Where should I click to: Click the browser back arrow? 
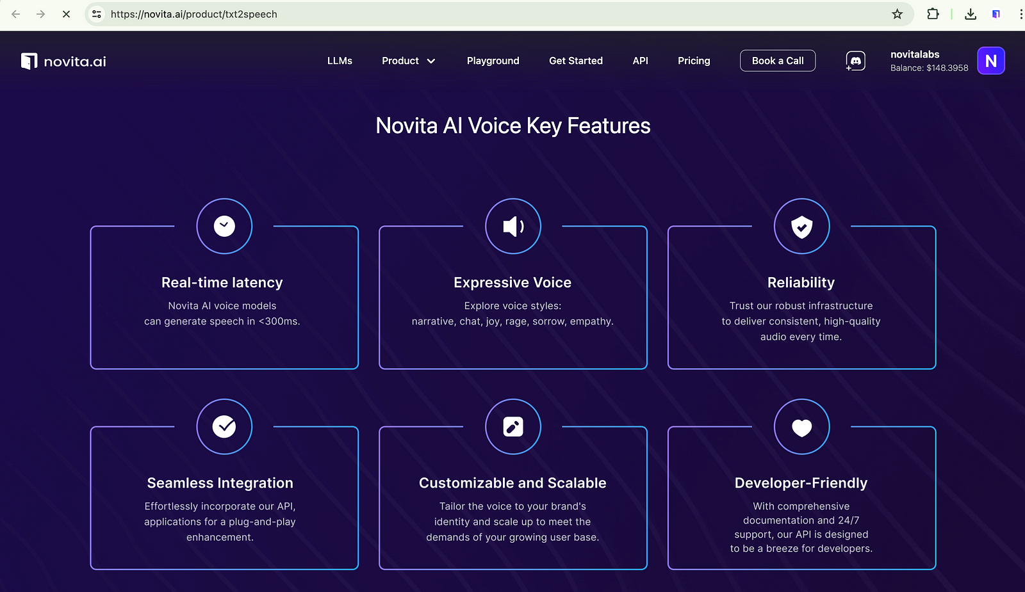[16, 14]
